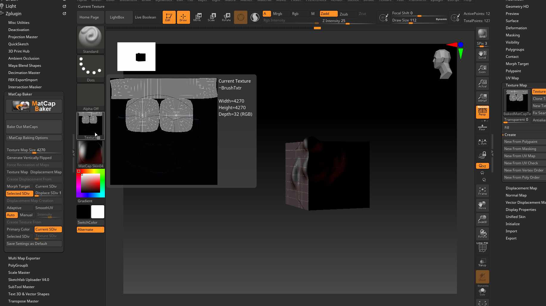Click the Frame mesh icon

coord(482,191)
